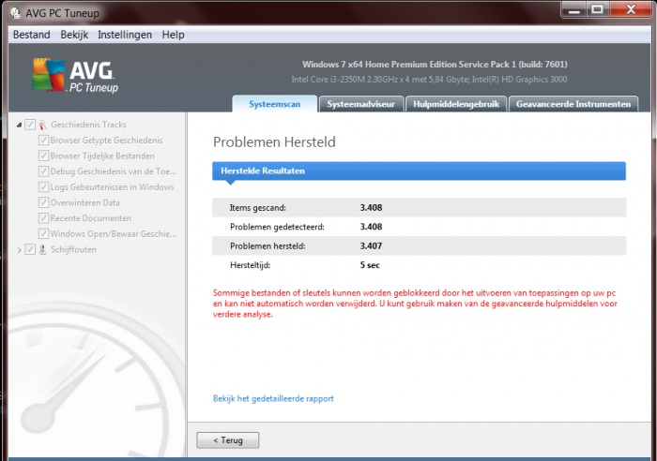The height and width of the screenshot is (461, 657).
Task: Switch to the Systeemadviseur tab
Action: [x=360, y=104]
